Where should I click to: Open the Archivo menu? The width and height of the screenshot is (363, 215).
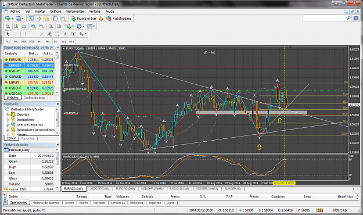pos(15,11)
